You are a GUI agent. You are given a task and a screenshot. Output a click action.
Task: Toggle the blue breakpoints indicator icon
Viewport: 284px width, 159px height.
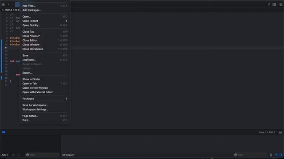tap(4, 132)
